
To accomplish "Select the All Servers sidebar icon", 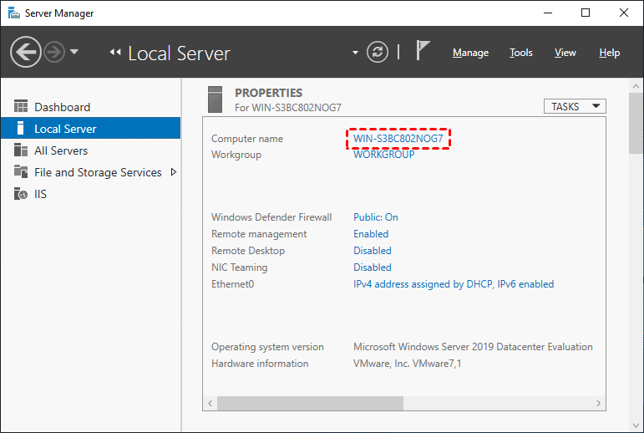I will pos(21,150).
